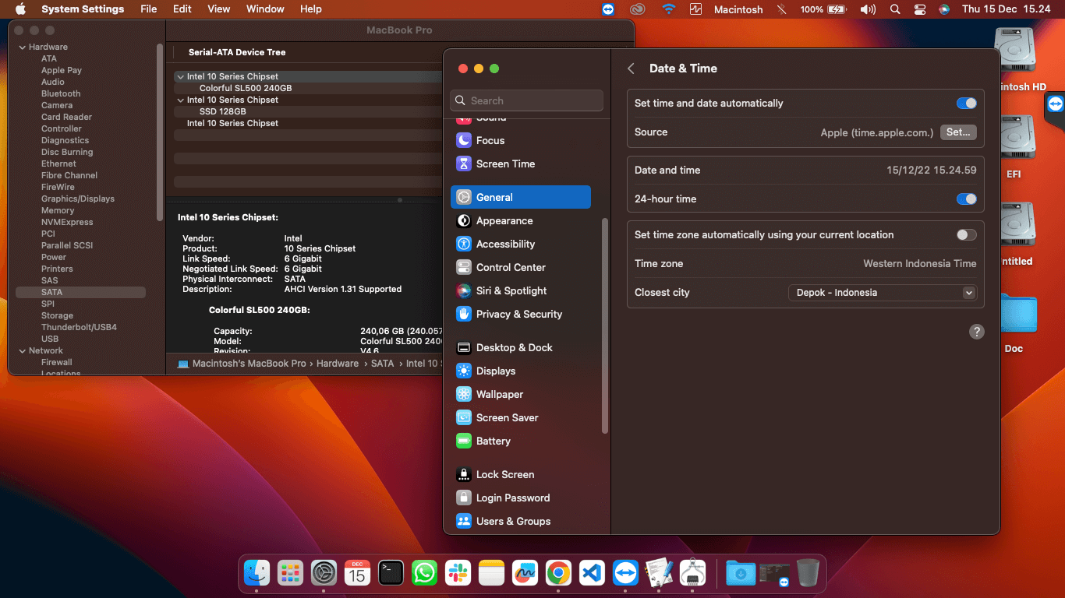Turn off the 24-hour time switch

pos(966,199)
